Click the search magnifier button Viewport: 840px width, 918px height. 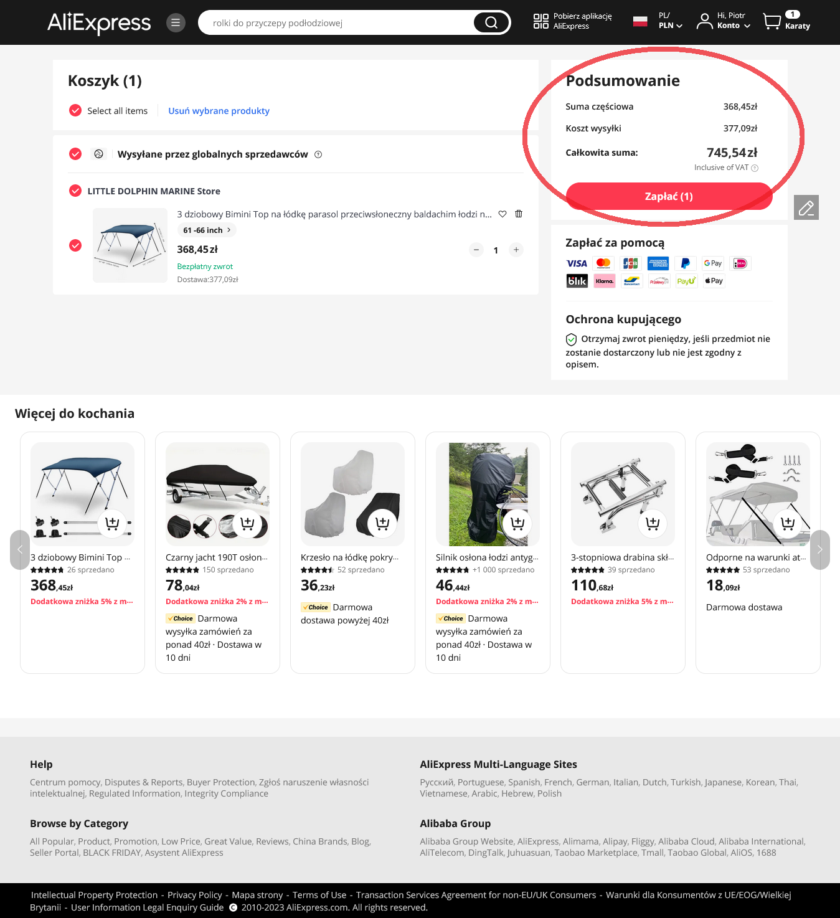491,23
